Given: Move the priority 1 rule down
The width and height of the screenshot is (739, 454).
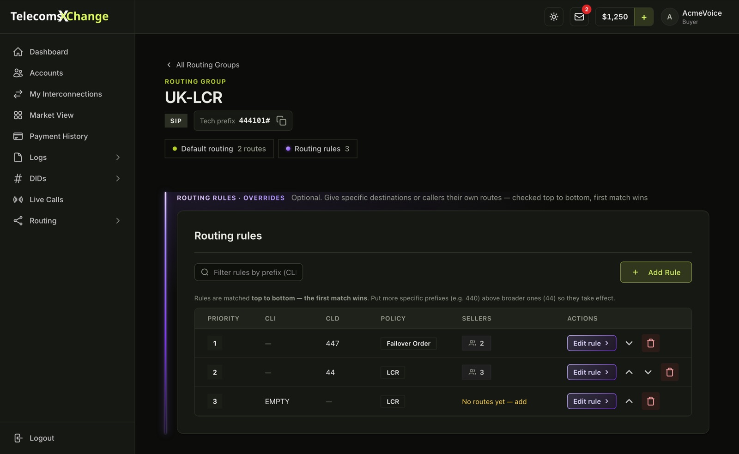Looking at the screenshot, I should tap(629, 343).
